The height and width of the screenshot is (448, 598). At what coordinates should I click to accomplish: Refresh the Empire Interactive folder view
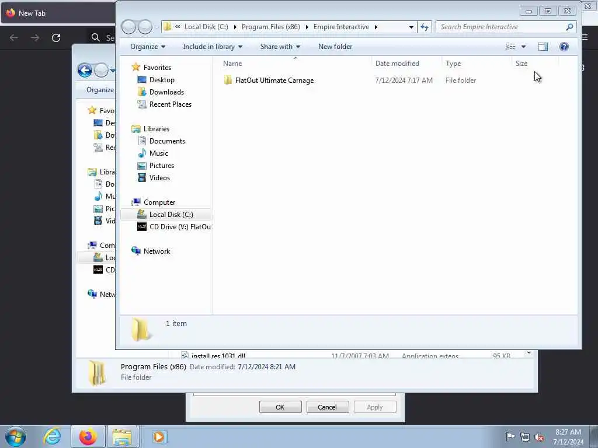click(x=425, y=27)
